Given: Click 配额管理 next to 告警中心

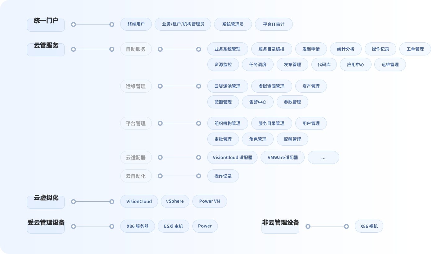Looking at the screenshot, I should (223, 102).
